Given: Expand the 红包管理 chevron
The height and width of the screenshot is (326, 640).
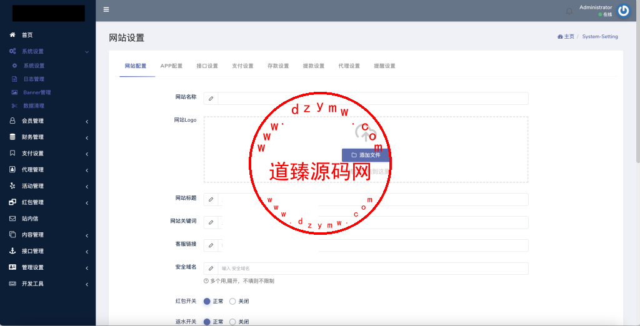Looking at the screenshot, I should pos(87,203).
